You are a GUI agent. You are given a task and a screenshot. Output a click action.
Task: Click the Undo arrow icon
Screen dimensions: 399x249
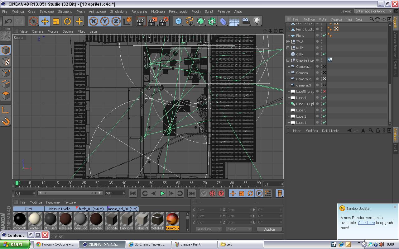click(8, 21)
